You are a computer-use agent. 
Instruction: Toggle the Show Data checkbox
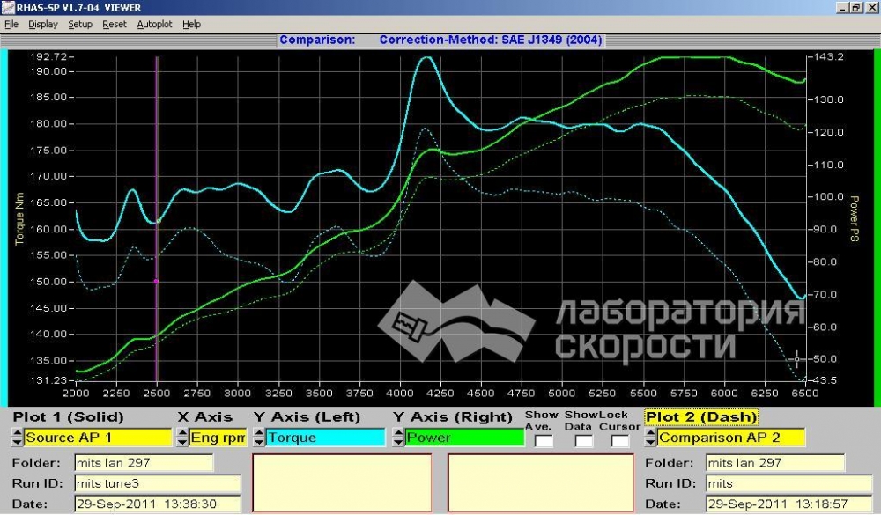582,440
